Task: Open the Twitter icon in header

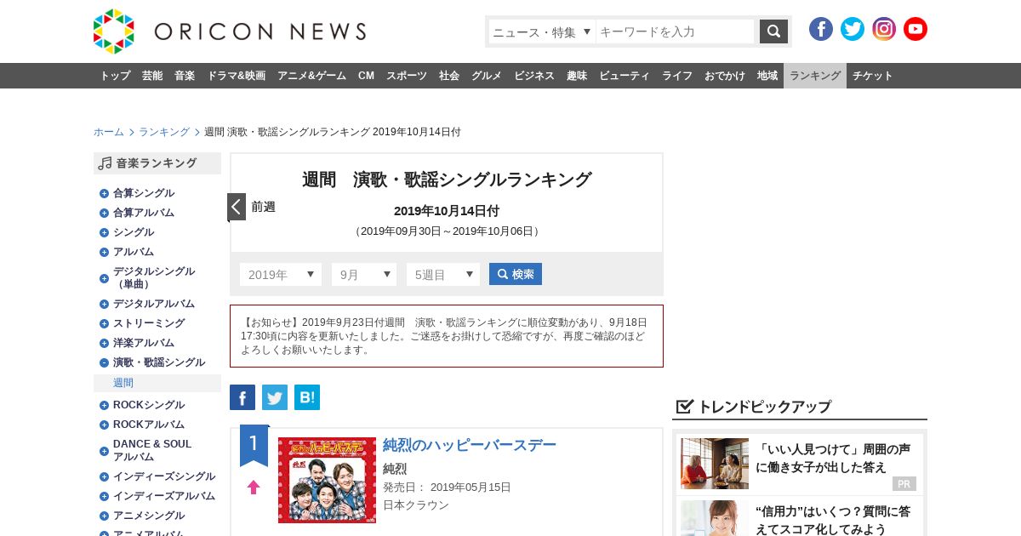Action: [853, 29]
